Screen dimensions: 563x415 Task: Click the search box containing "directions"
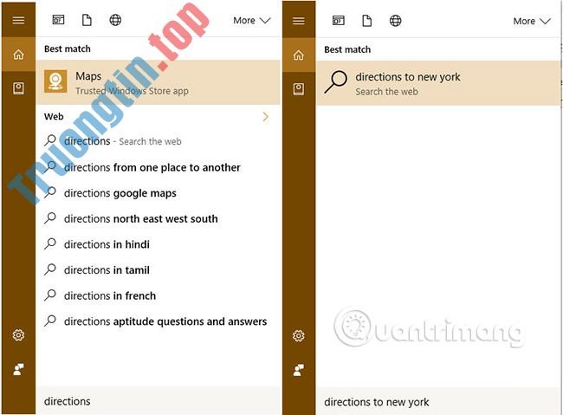click(x=156, y=401)
